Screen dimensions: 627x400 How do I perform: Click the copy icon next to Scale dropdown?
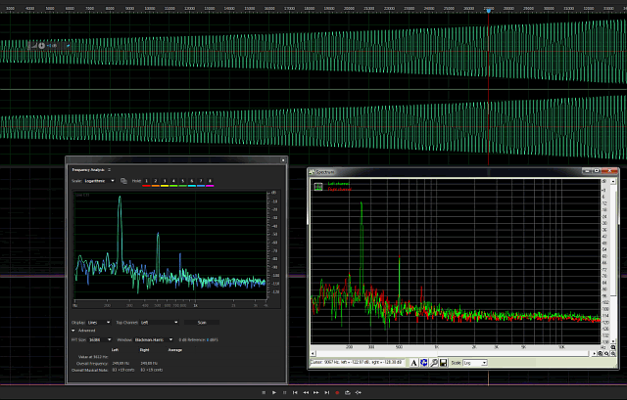pyautogui.click(x=125, y=181)
